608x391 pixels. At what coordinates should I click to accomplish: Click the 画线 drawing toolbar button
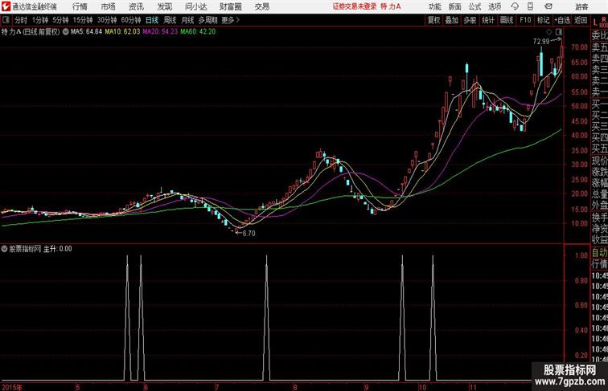(507, 20)
